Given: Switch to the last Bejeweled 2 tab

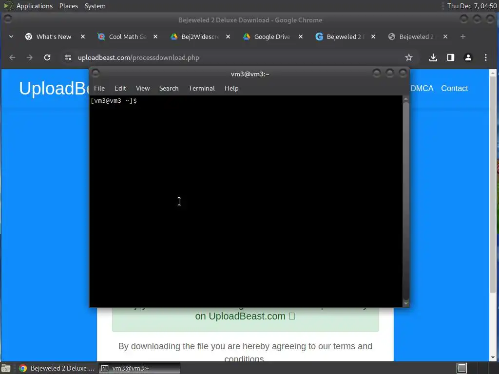Looking at the screenshot, I should (x=416, y=37).
